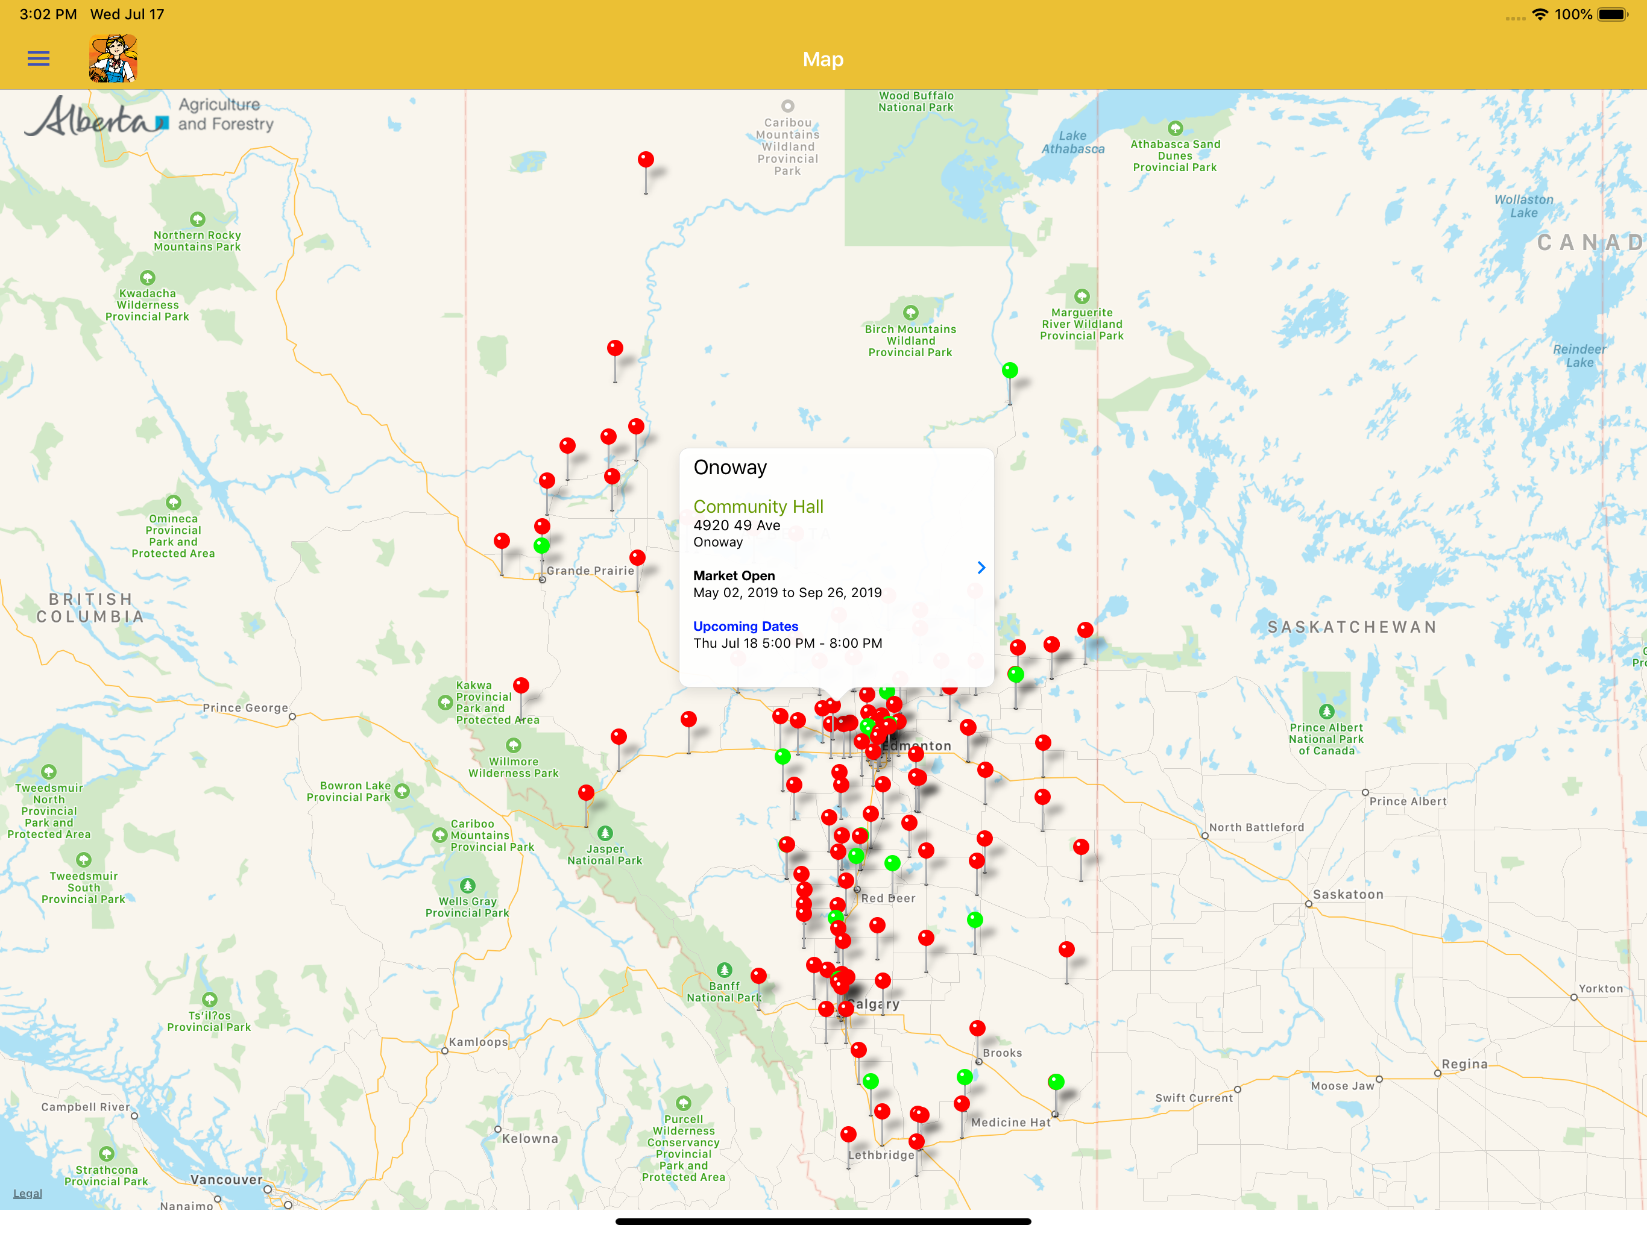Click the battery indicator in status bar
Image resolution: width=1647 pixels, height=1234 pixels.
click(x=1613, y=15)
